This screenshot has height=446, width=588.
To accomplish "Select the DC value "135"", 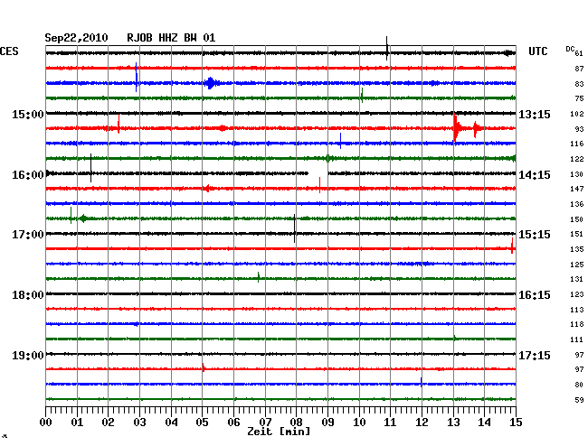I will pos(577,249).
